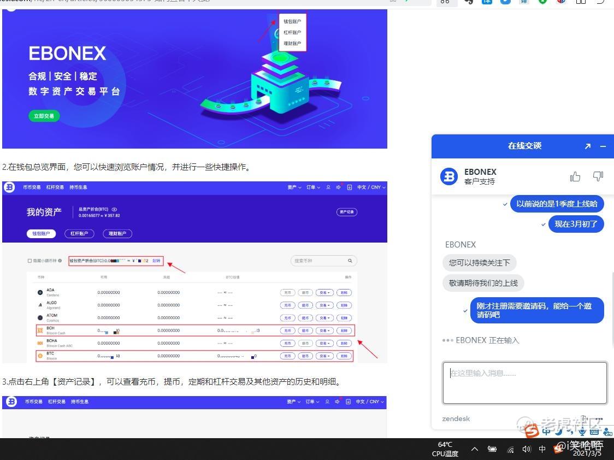The width and height of the screenshot is (614, 460).
Task: Click announcement speaker icon above 我的资产 header
Action: pyautogui.click(x=338, y=187)
